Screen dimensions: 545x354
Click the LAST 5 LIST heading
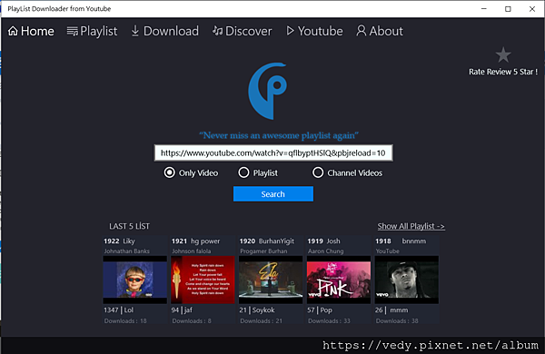pyautogui.click(x=129, y=226)
